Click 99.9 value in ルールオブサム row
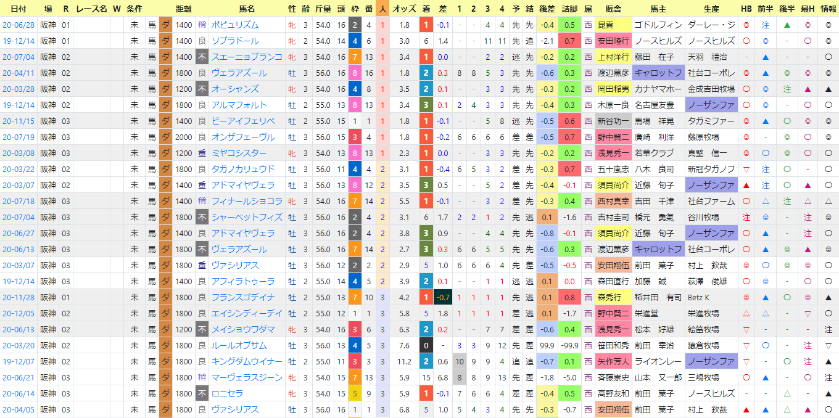The image size is (839, 418). 546,345
